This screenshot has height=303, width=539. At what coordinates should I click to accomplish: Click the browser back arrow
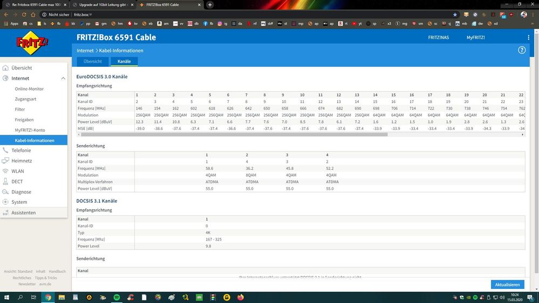pyautogui.click(x=6, y=15)
